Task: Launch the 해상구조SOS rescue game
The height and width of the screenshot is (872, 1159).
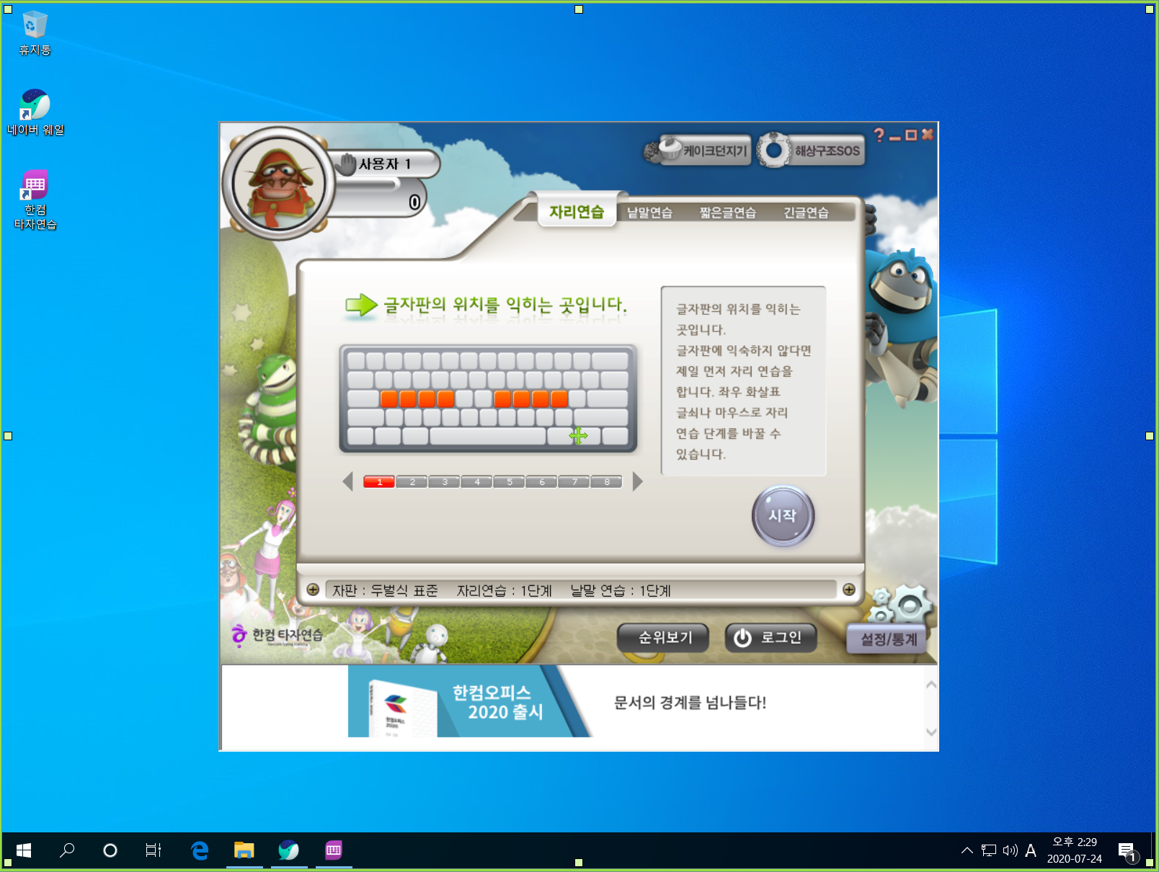Action: click(811, 150)
